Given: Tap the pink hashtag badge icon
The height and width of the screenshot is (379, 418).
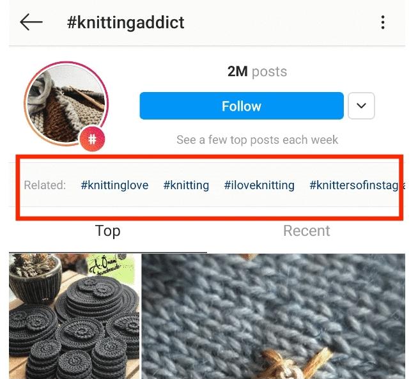Looking at the screenshot, I should pos(93,139).
